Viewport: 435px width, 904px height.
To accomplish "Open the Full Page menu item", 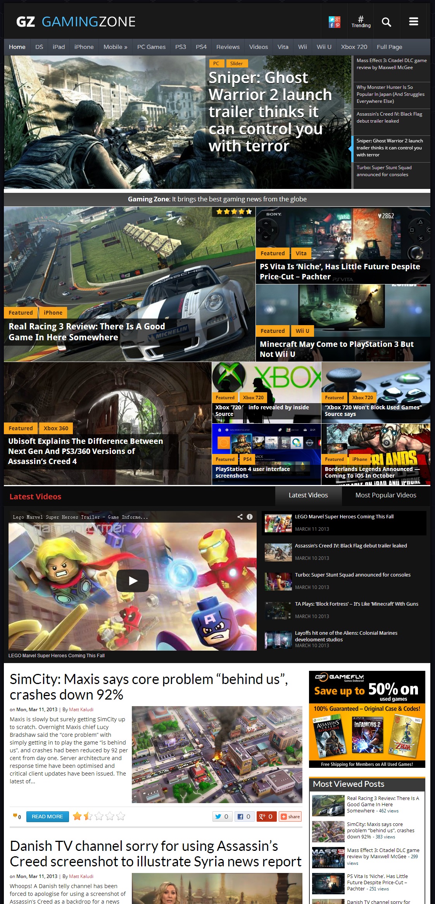I will 389,47.
